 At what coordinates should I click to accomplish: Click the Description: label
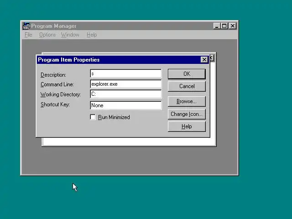(x=53, y=75)
